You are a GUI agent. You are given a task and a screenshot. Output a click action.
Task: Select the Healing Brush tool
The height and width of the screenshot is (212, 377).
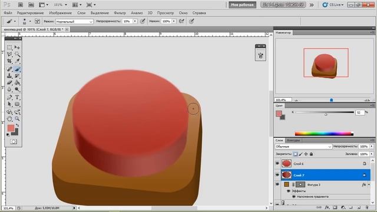9,69
